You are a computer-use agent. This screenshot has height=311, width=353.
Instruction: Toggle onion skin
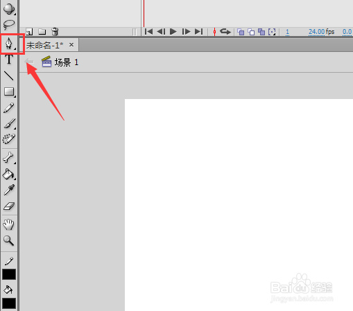(x=241, y=32)
